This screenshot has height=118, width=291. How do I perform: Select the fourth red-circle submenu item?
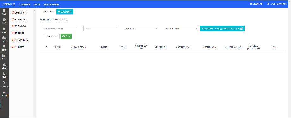(18, 33)
